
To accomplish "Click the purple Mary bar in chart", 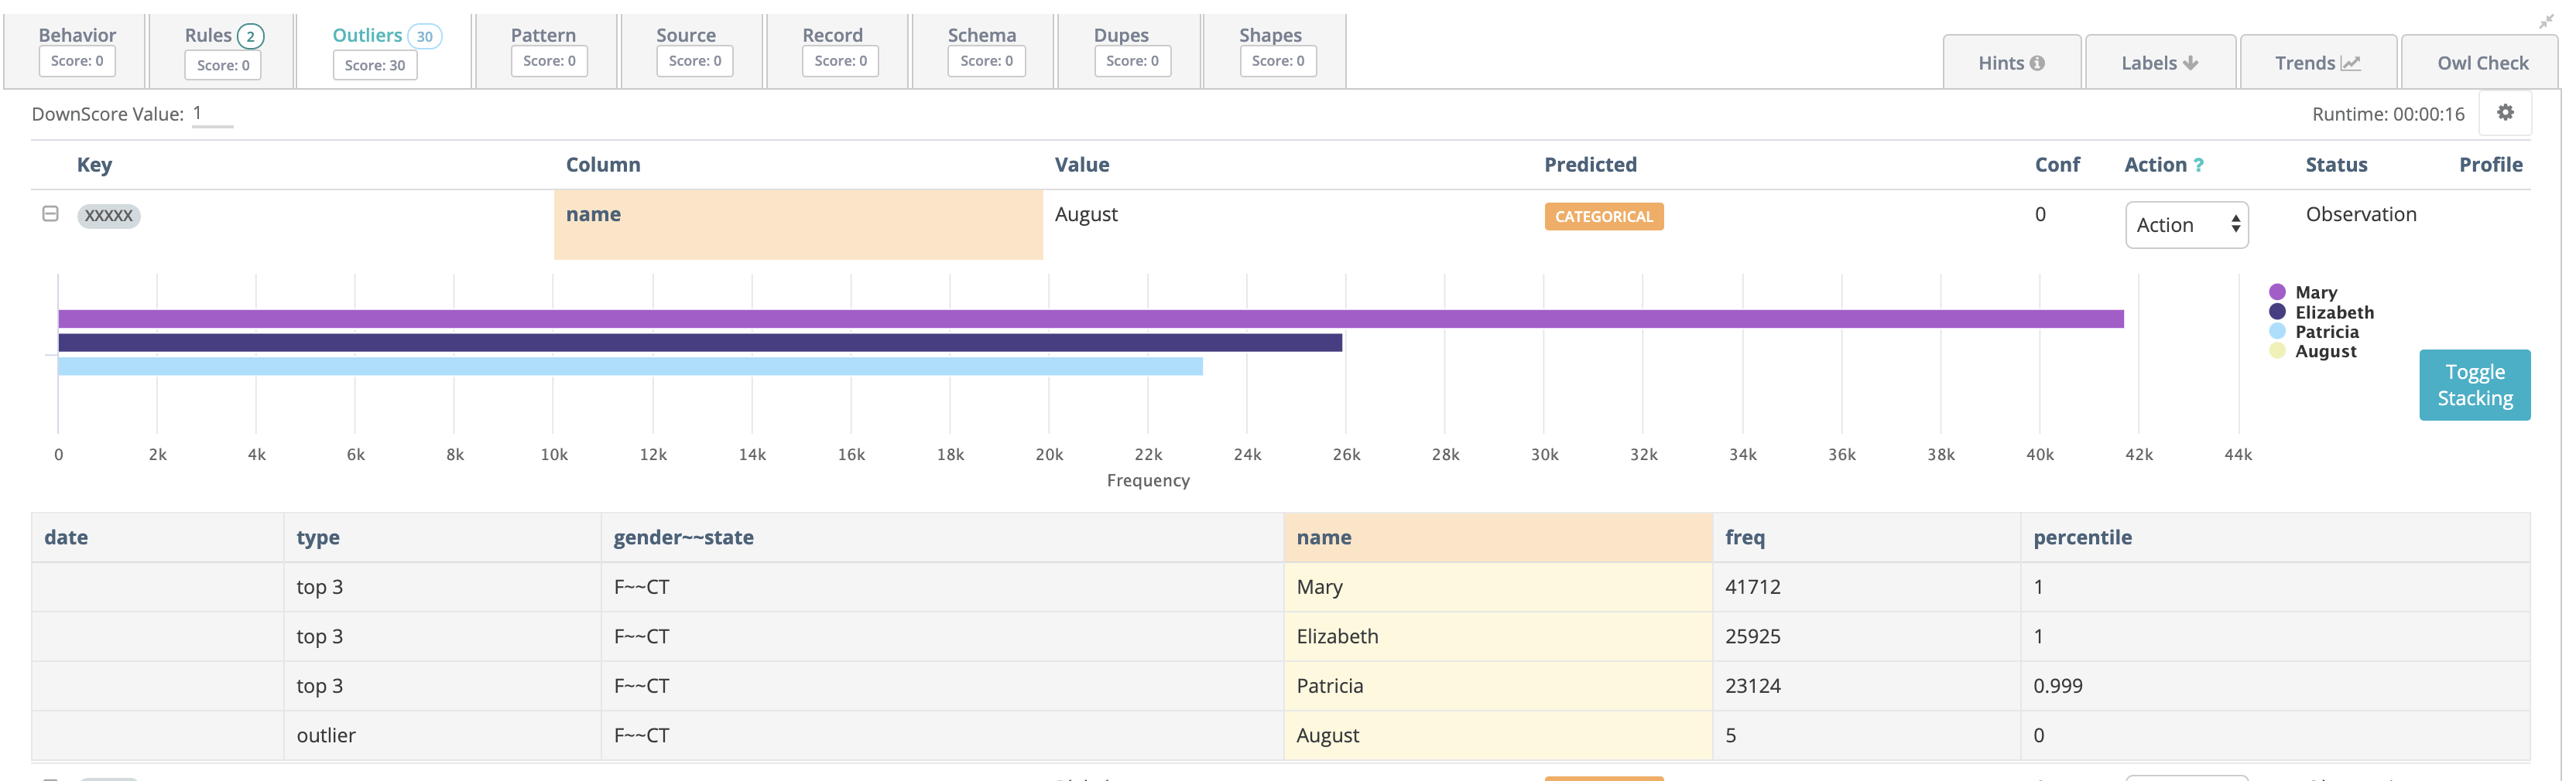I will click(x=1090, y=319).
